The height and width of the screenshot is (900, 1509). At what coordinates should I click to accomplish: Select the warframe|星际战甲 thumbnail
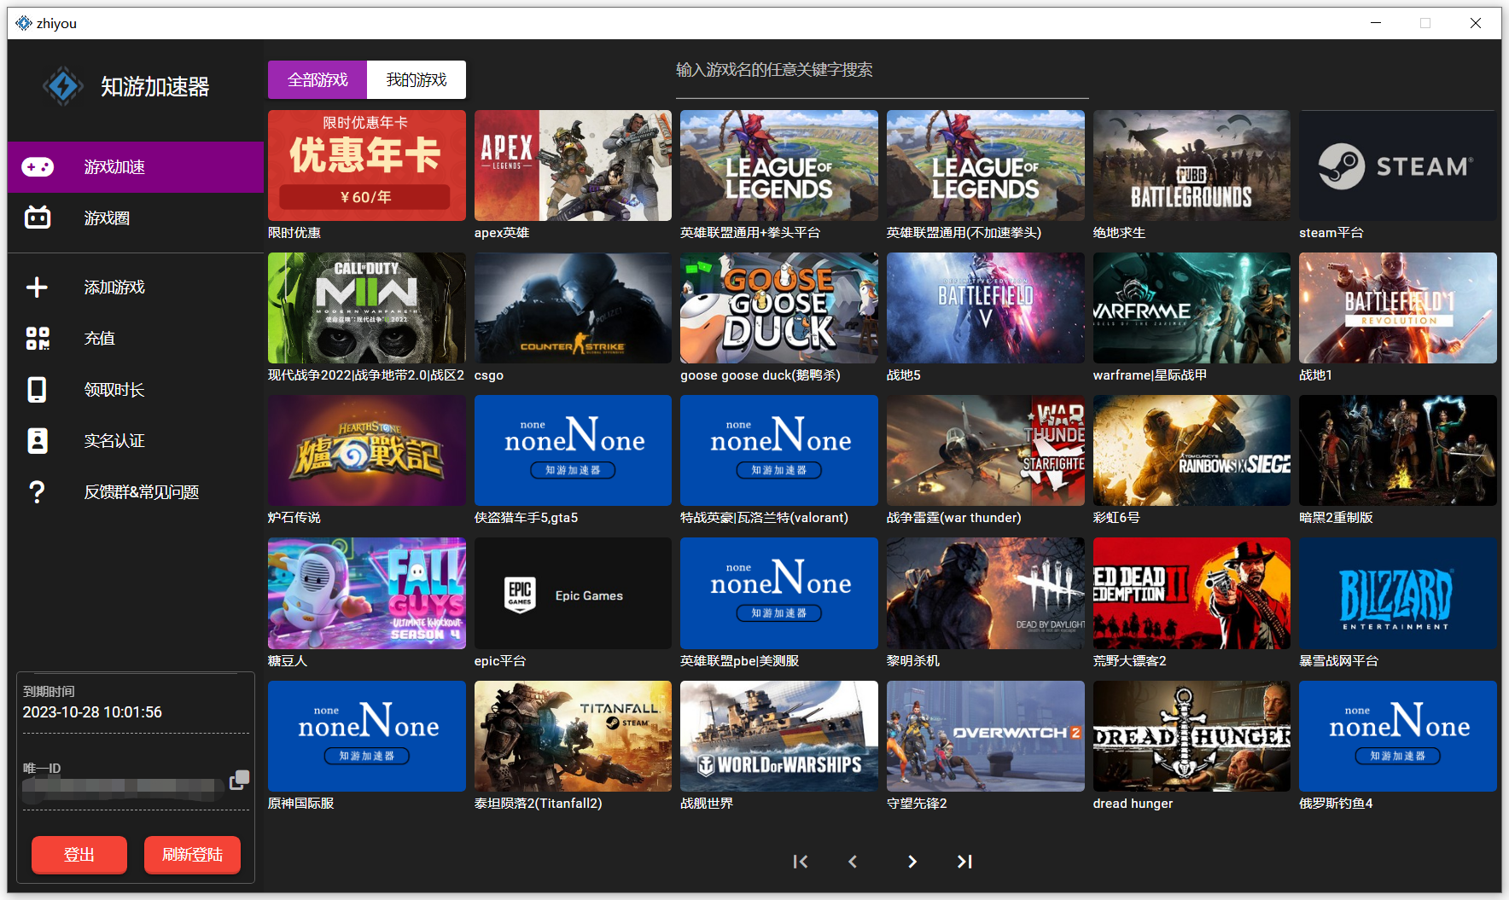1191,308
